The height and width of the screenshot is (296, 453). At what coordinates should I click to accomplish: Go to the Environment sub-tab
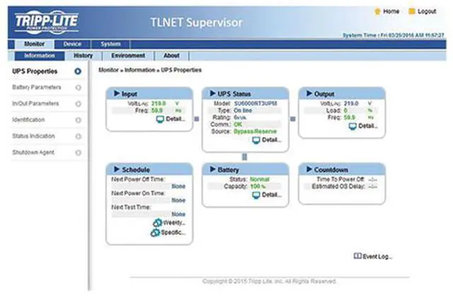click(x=128, y=55)
